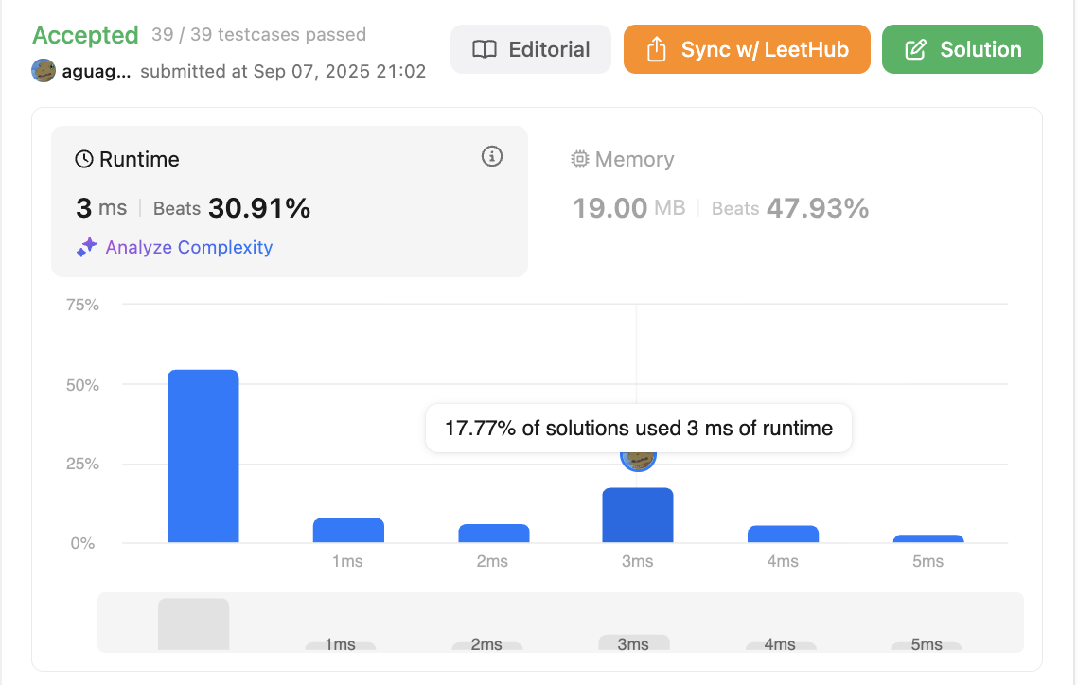Click the Analyze Complexity sparkle icon
1077x685 pixels.
tap(86, 247)
